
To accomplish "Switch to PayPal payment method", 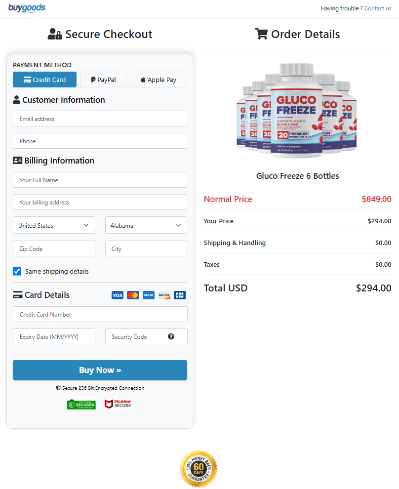I will click(x=103, y=80).
